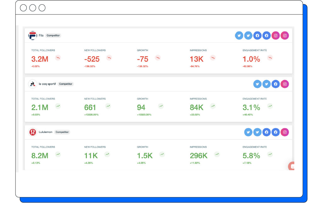Click the rightmost Instagram icon in Fila row
This screenshot has width=322, height=203.
285,36
